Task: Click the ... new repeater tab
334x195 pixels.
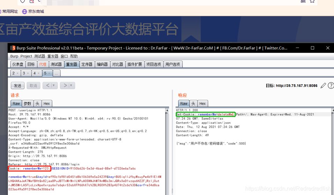Action: pyautogui.click(x=57, y=73)
